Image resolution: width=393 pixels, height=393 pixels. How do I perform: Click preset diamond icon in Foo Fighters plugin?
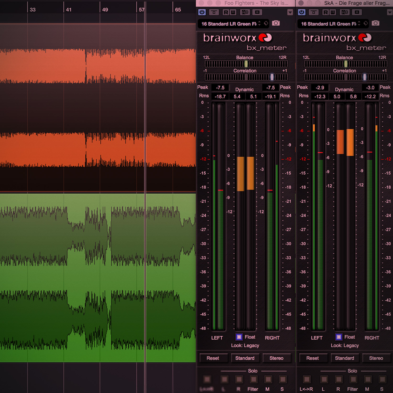(x=266, y=23)
